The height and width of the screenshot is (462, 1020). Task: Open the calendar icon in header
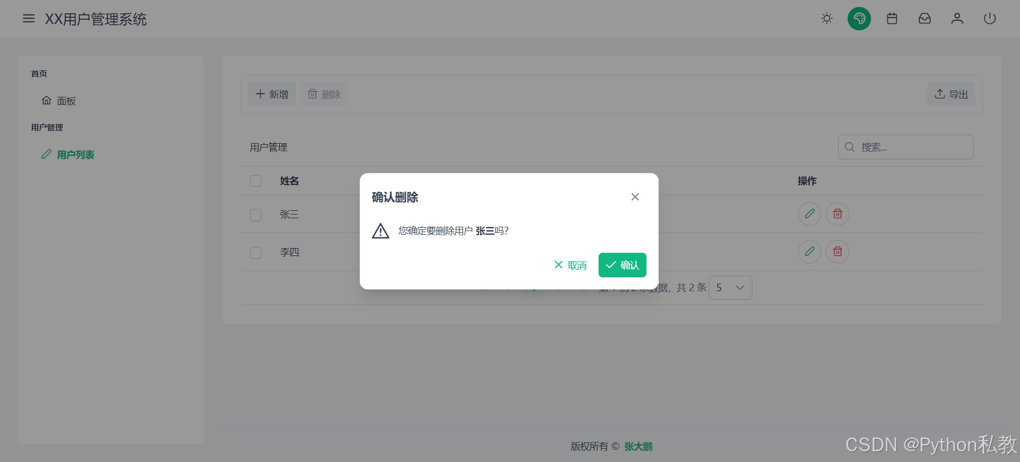(x=892, y=19)
